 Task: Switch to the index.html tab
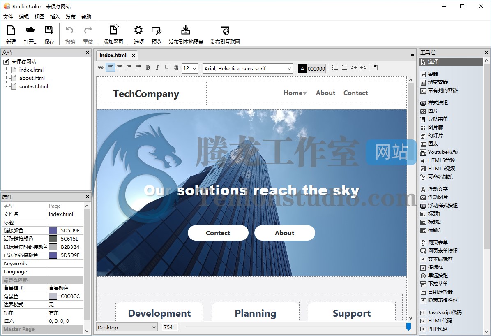point(113,55)
